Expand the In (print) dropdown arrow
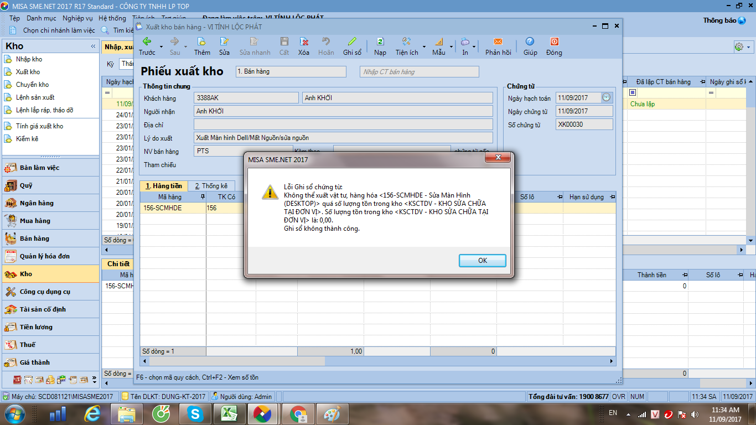Screen dimensions: 756x425 click(x=475, y=46)
